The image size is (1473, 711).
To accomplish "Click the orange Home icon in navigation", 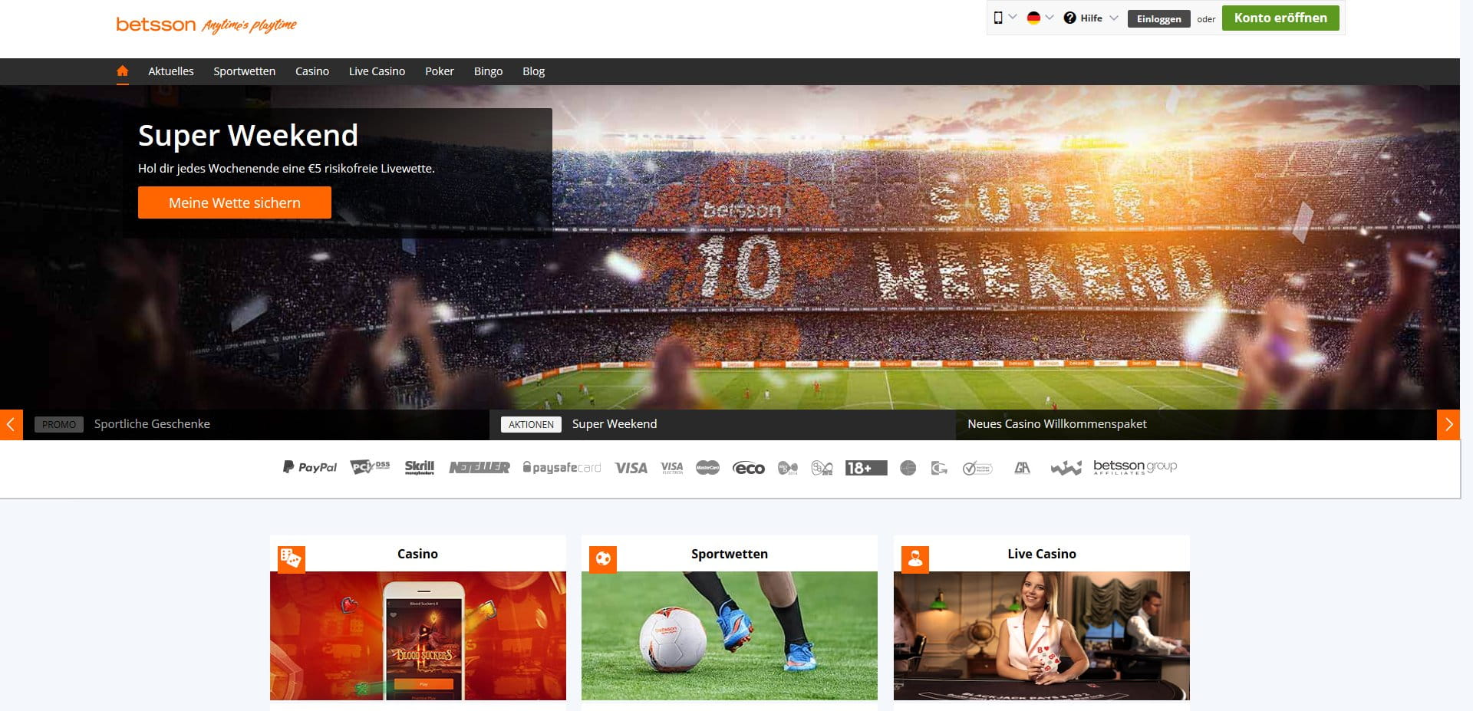I will coord(122,71).
